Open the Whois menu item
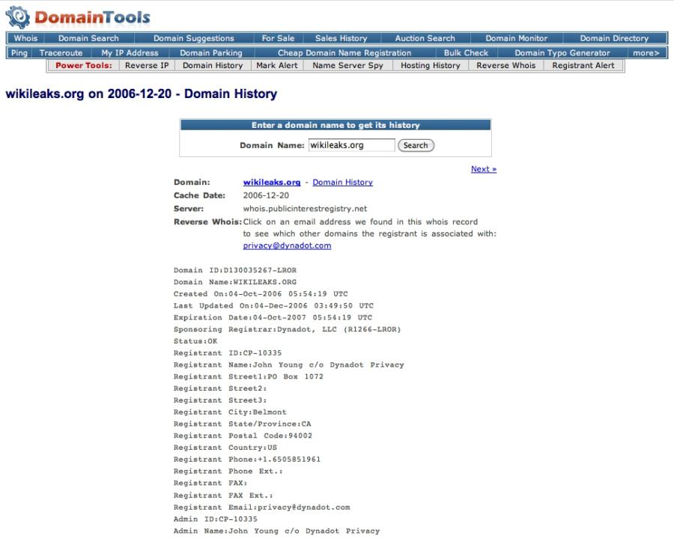Image resolution: width=674 pixels, height=538 pixels. pos(21,38)
